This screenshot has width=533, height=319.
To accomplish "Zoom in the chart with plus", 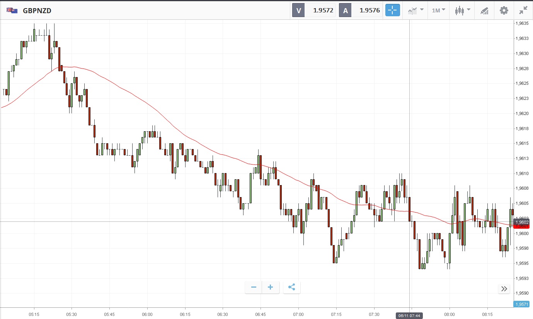I will coord(271,287).
